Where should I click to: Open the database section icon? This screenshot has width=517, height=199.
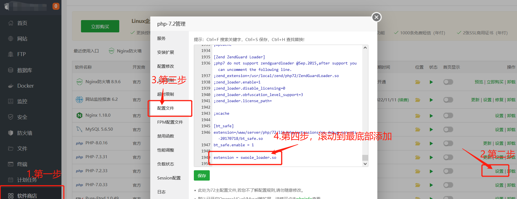(11, 70)
